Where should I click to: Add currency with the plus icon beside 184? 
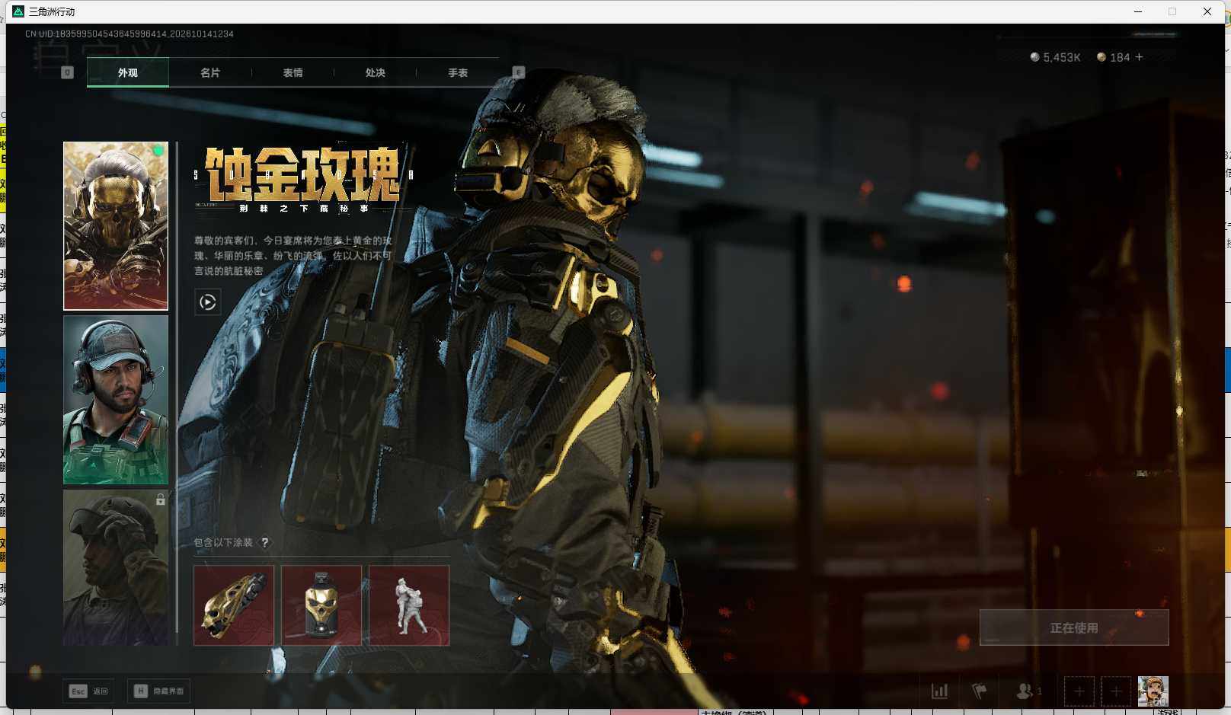[x=1139, y=57]
